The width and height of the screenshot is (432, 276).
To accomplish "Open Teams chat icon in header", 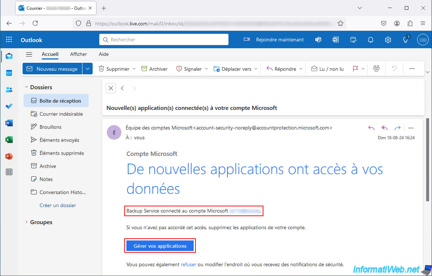I will point(318,40).
